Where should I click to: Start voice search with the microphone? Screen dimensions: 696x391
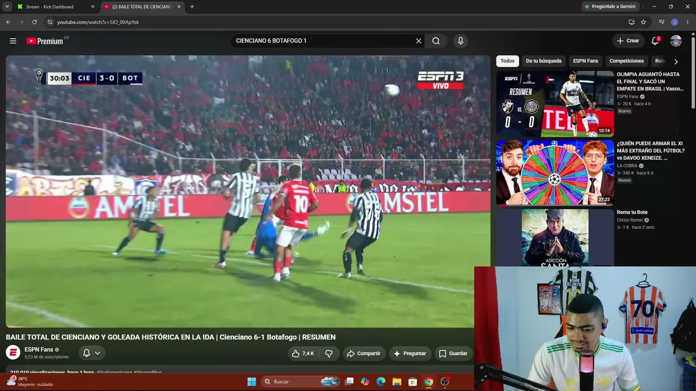click(461, 41)
